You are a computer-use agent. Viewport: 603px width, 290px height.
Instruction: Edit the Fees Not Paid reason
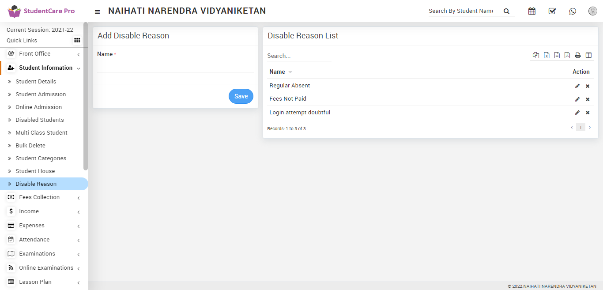pyautogui.click(x=577, y=99)
